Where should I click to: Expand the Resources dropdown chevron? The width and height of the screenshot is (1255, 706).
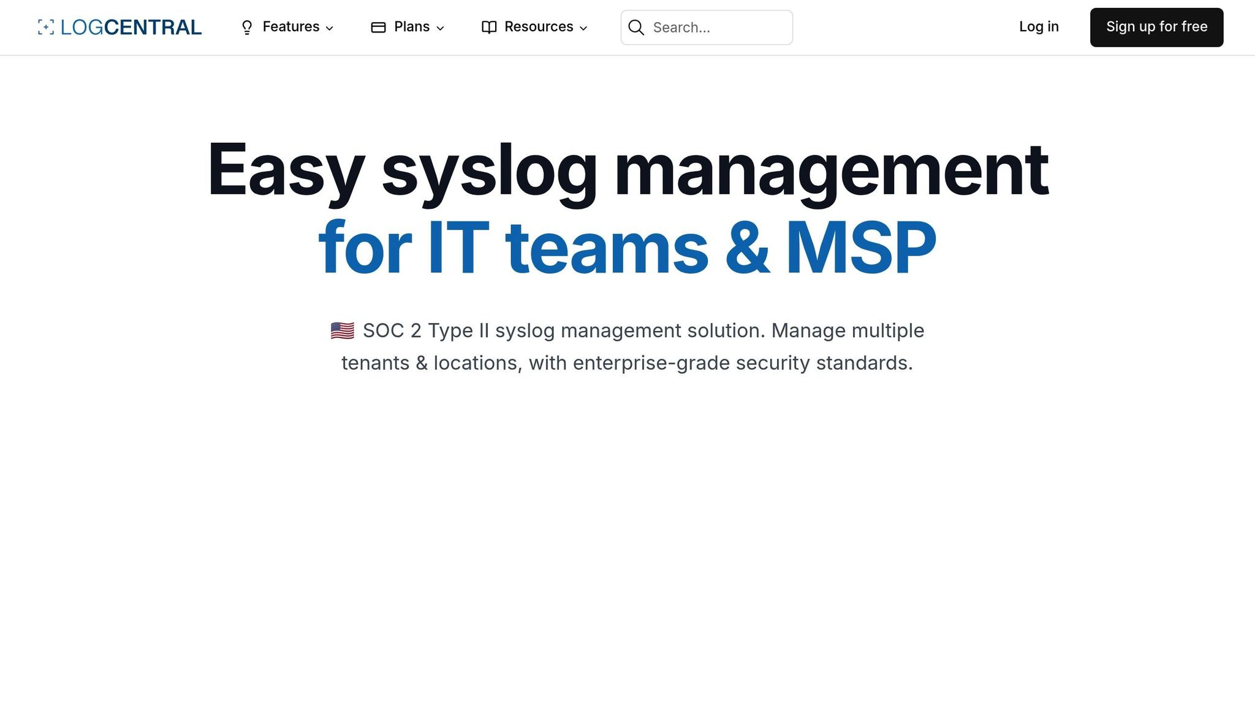(x=582, y=28)
